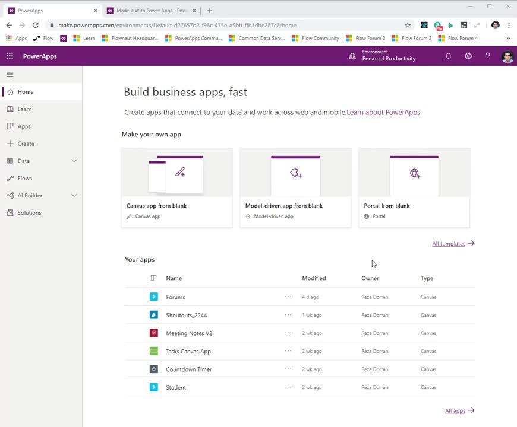Close the PowerApps browser tab

click(x=96, y=11)
